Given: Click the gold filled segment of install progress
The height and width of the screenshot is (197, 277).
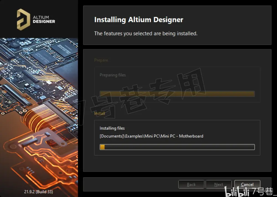Looking at the screenshot, I should point(102,147).
